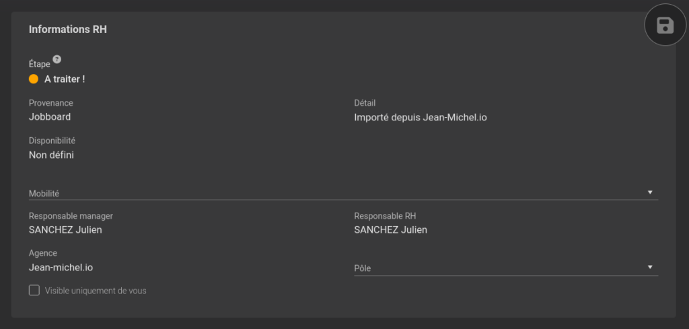
Task: Select the 'A traiter !' step status
Action: [65, 79]
